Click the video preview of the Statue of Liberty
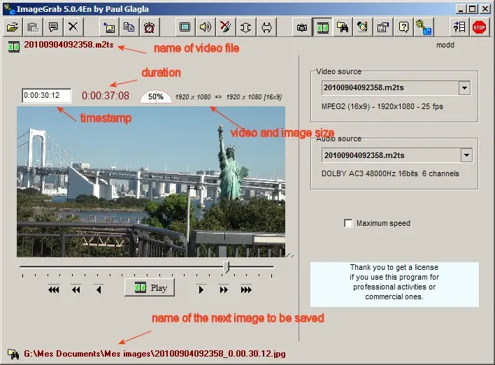The width and height of the screenshot is (495, 365). [x=151, y=182]
